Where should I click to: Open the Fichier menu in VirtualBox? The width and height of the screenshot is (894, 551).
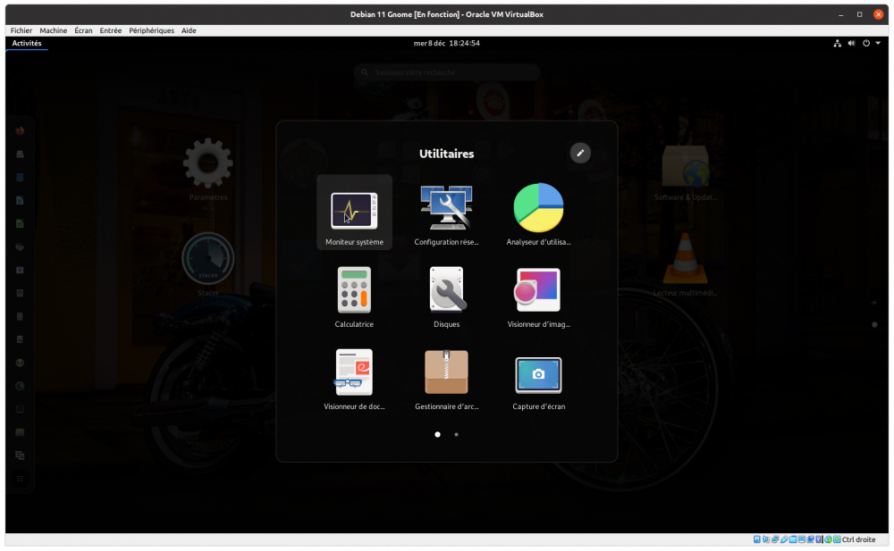21,30
